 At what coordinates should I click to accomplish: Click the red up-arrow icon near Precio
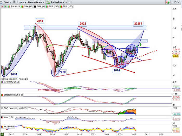[x=2, y=6]
